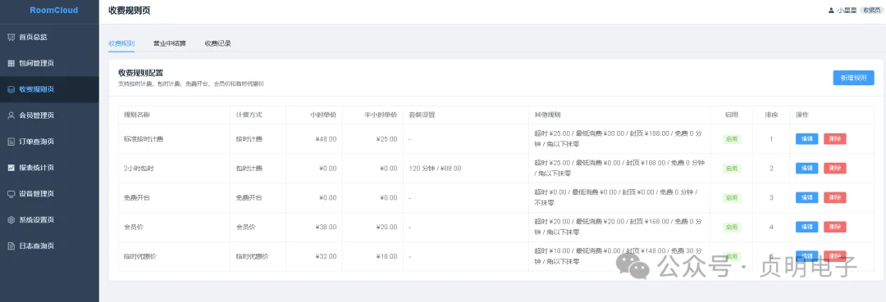Click the 报表统计页 chart icon in sidebar
The height and width of the screenshot is (302, 886).
tap(11, 167)
